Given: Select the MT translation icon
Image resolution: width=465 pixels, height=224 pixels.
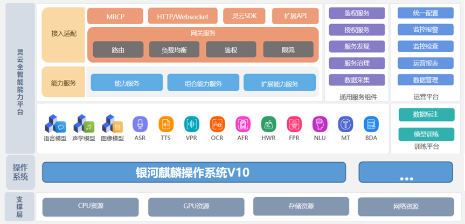Looking at the screenshot, I should coord(345,124).
